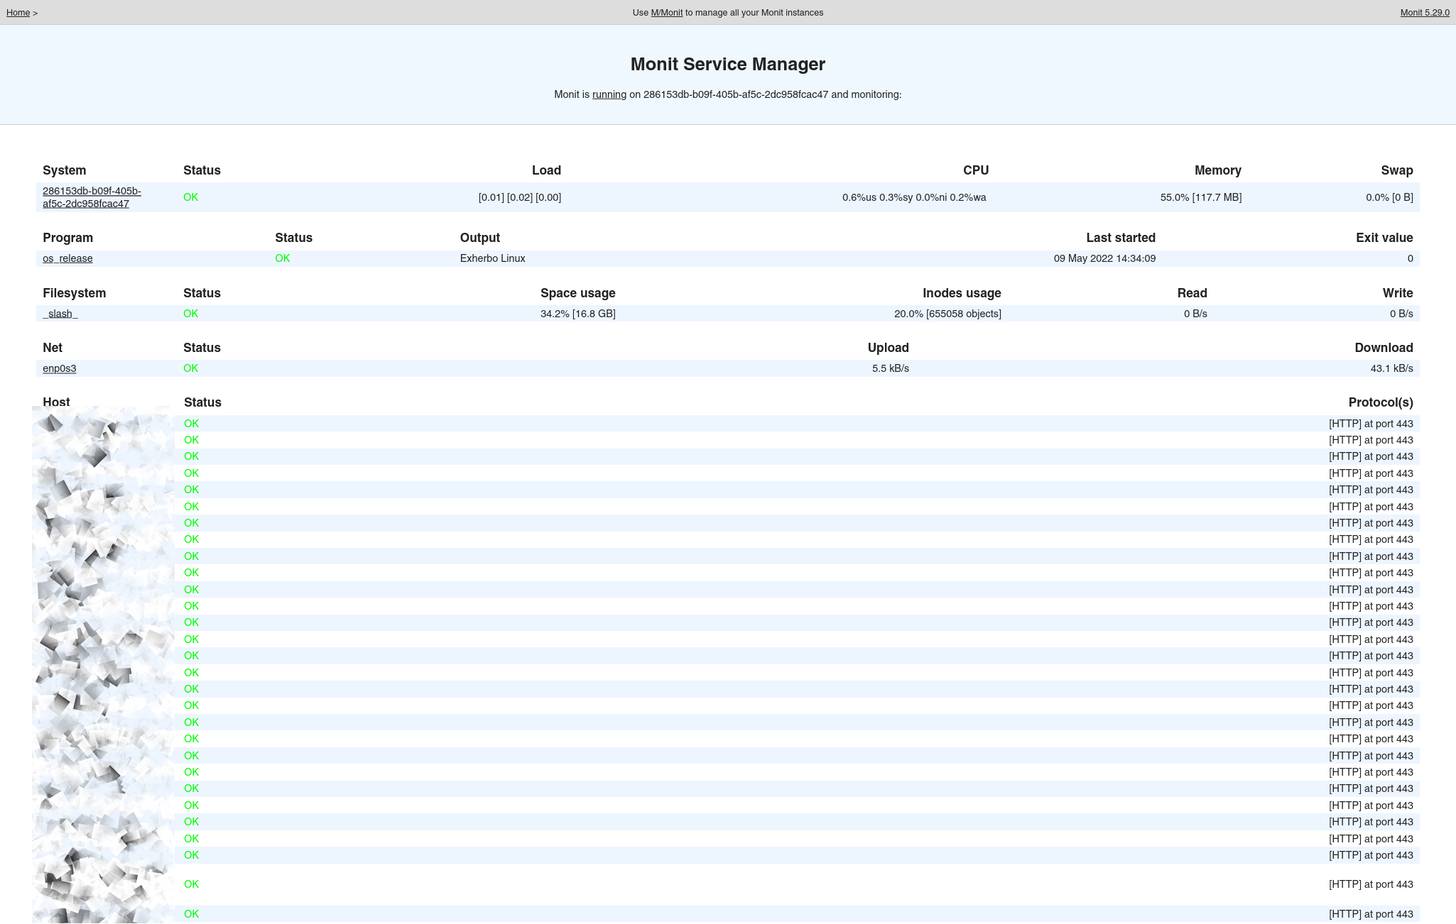Open the M/Monit link in header
1456x924 pixels.
pos(666,13)
